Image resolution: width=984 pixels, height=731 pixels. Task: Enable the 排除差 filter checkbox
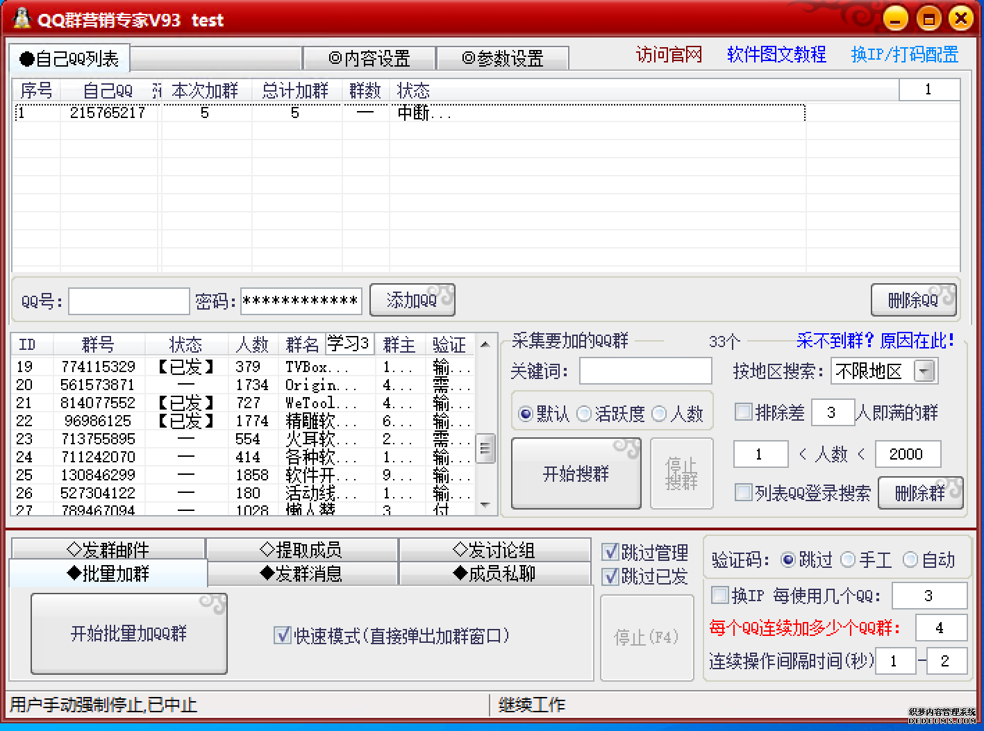click(x=742, y=412)
